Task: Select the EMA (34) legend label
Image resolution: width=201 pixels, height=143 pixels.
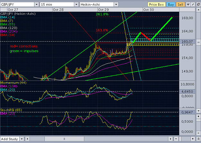Action: click(8, 35)
